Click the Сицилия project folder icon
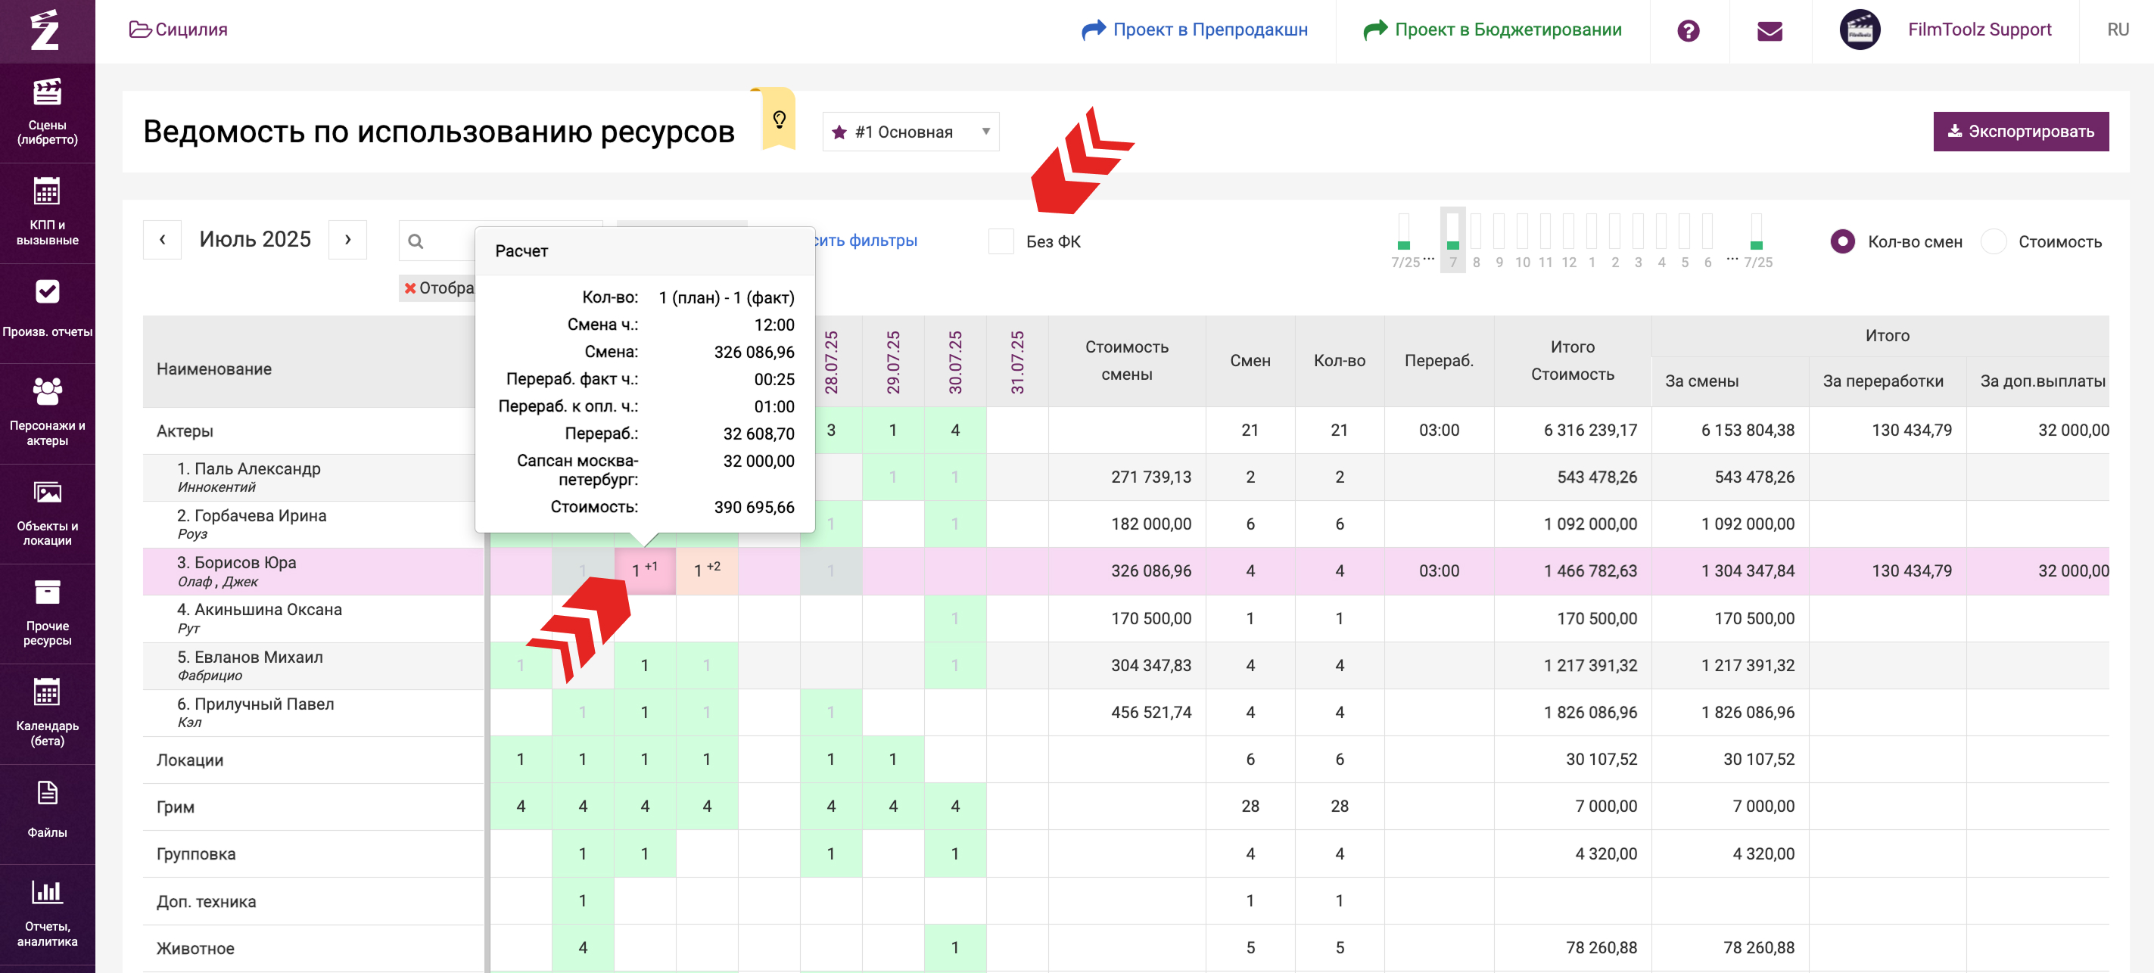 coord(140,30)
